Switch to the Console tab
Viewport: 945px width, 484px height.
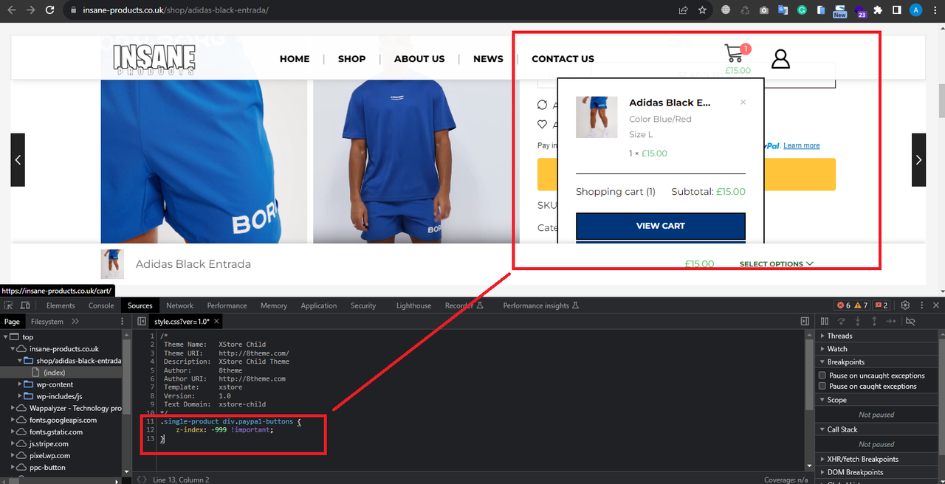tap(101, 305)
